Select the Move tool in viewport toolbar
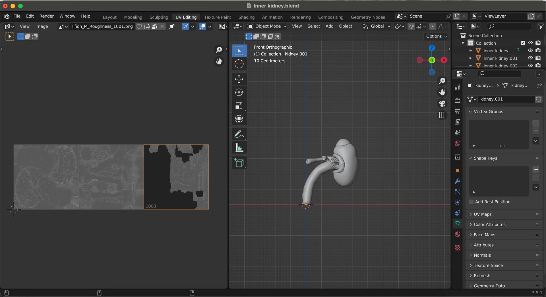The height and width of the screenshot is (297, 546). click(x=239, y=79)
